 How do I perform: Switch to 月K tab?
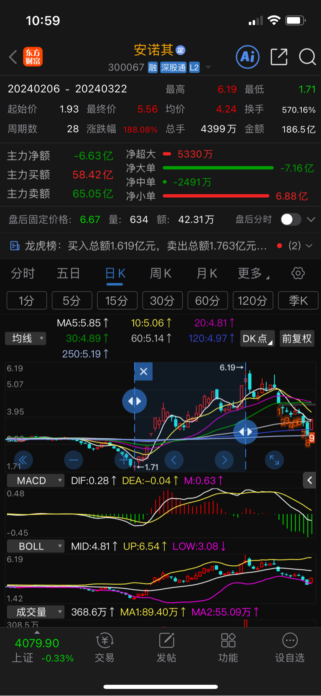point(206,273)
